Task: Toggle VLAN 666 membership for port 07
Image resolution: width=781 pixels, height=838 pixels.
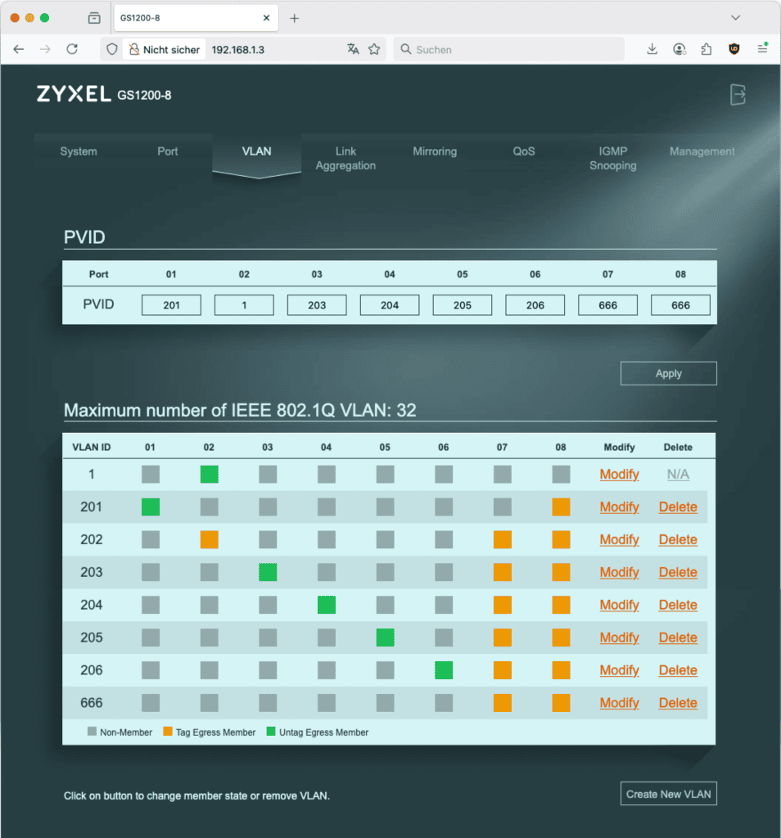Action: (x=503, y=703)
